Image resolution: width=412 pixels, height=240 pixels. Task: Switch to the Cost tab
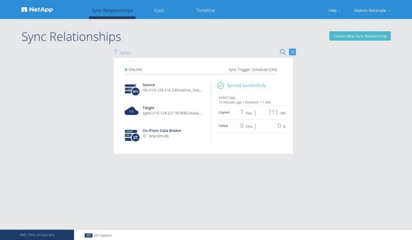click(x=159, y=10)
